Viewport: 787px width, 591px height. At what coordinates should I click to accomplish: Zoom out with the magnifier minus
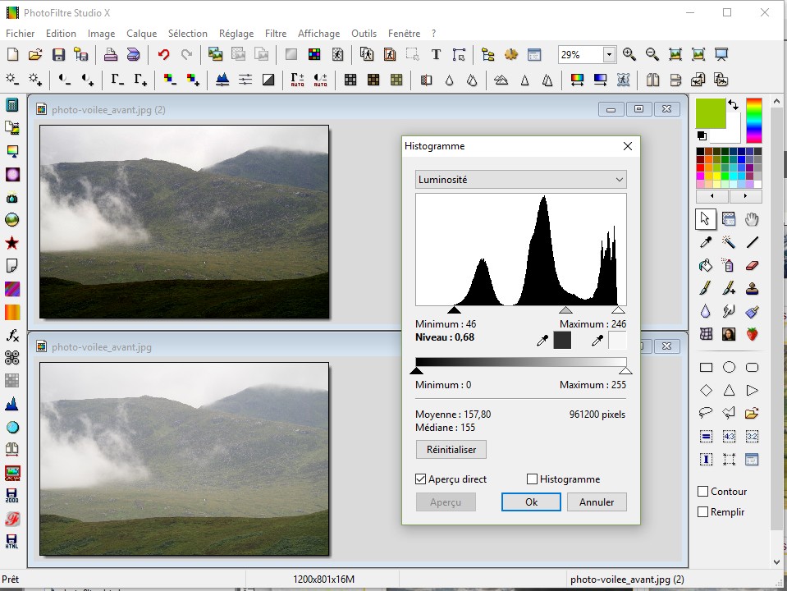[652, 54]
